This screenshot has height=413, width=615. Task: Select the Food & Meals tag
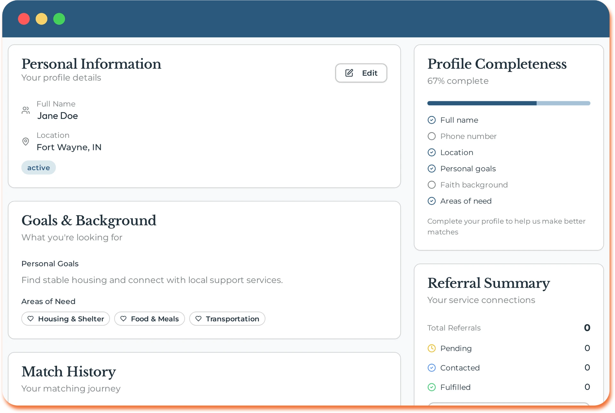click(x=150, y=319)
